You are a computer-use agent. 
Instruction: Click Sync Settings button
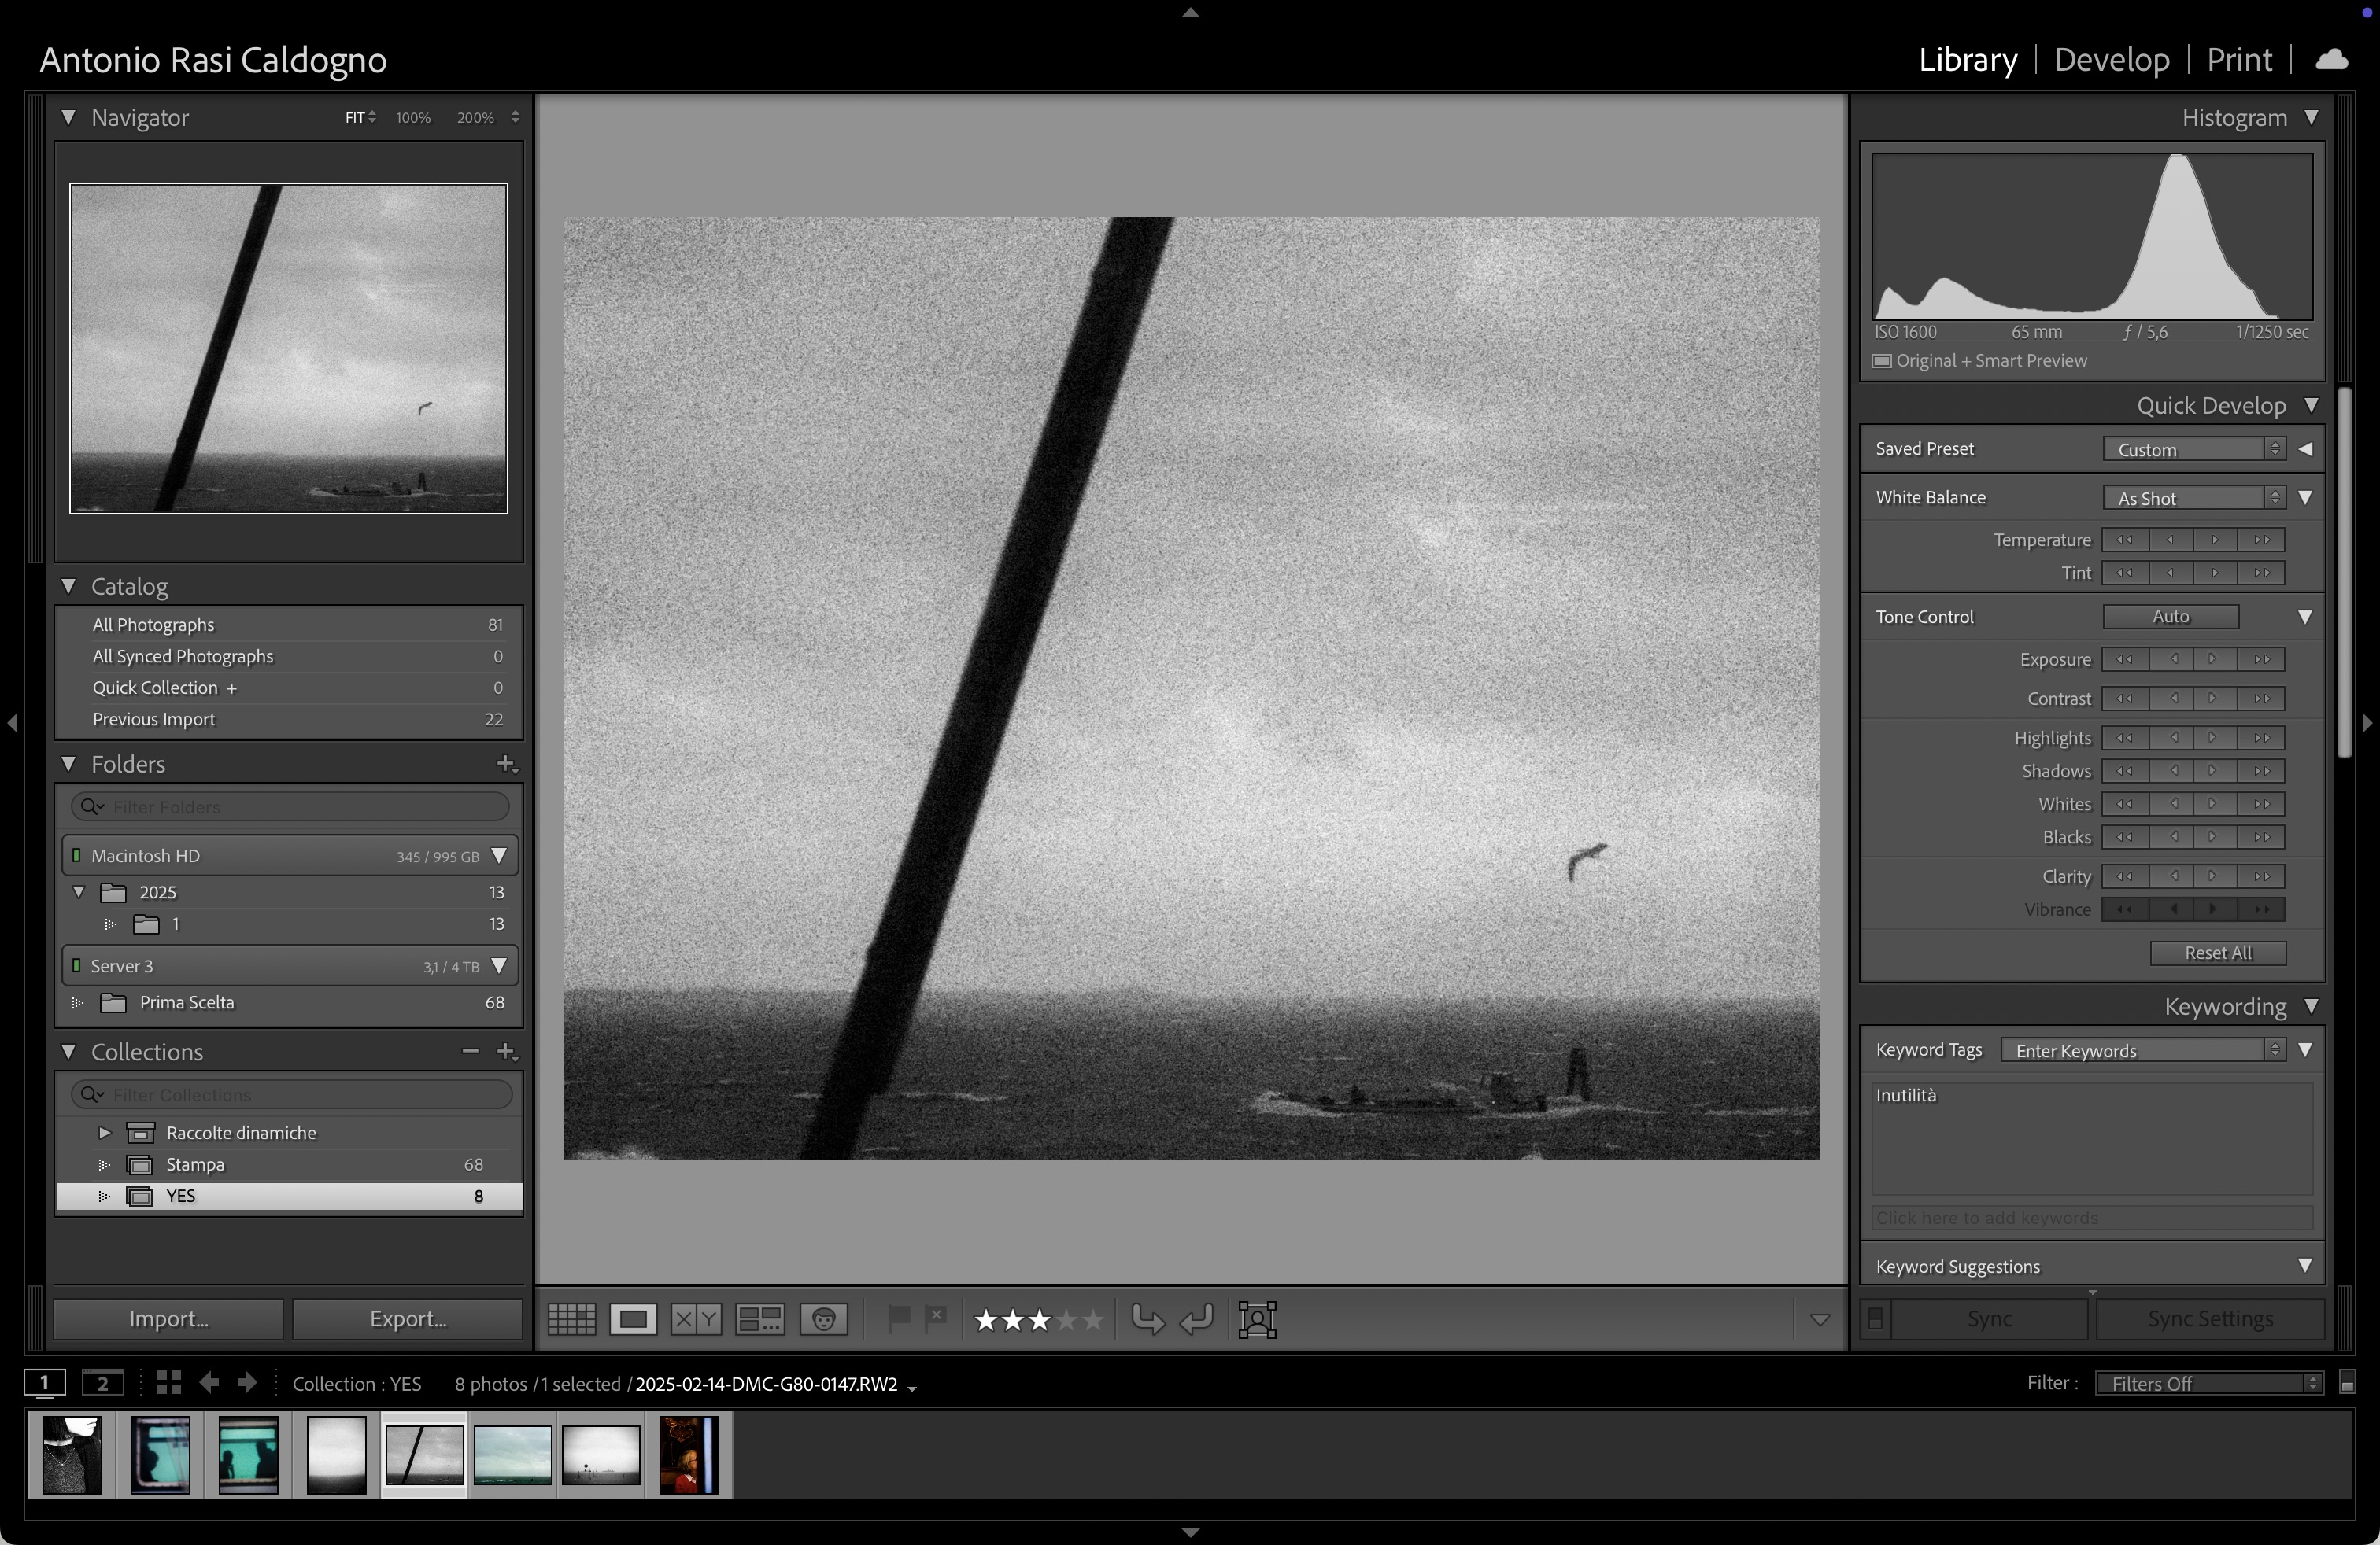click(2210, 1319)
